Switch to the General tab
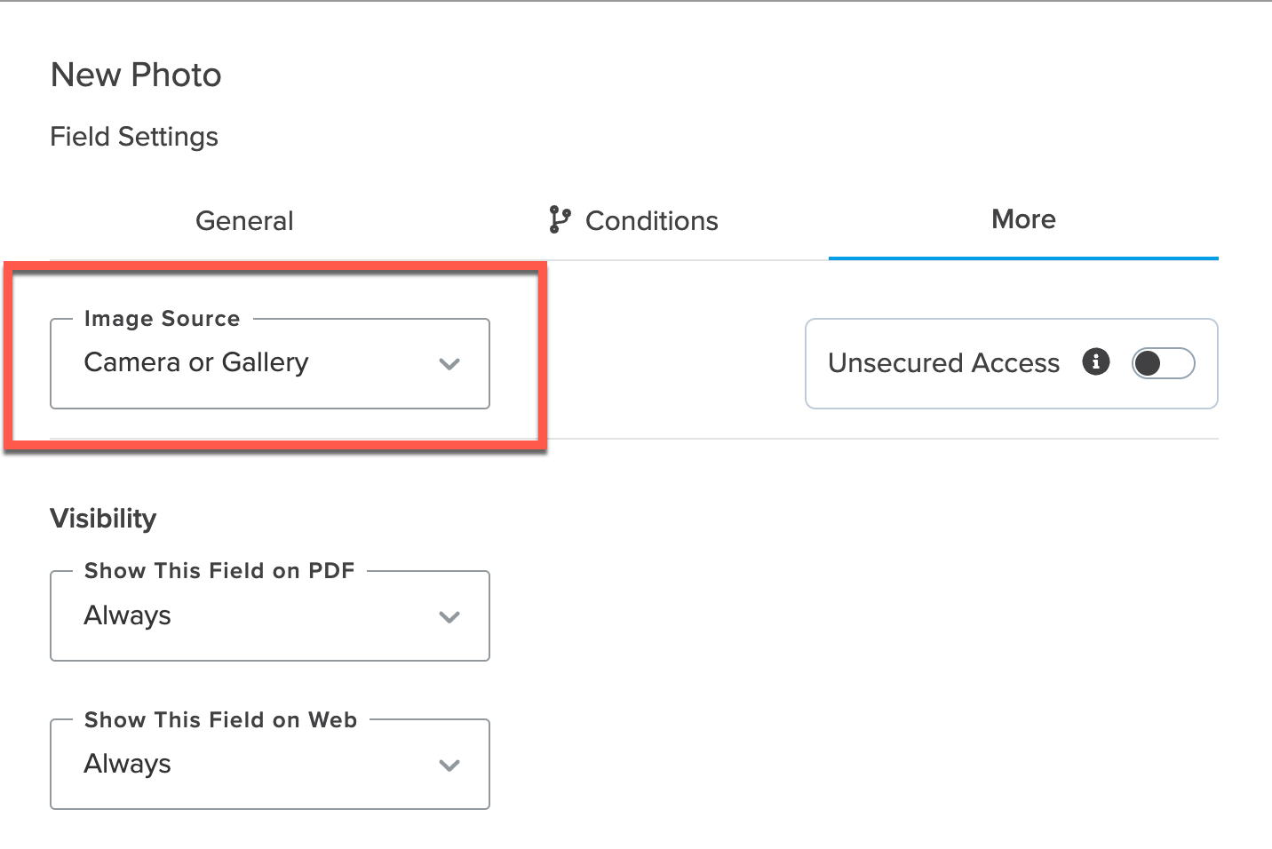The width and height of the screenshot is (1272, 849). pyautogui.click(x=244, y=221)
